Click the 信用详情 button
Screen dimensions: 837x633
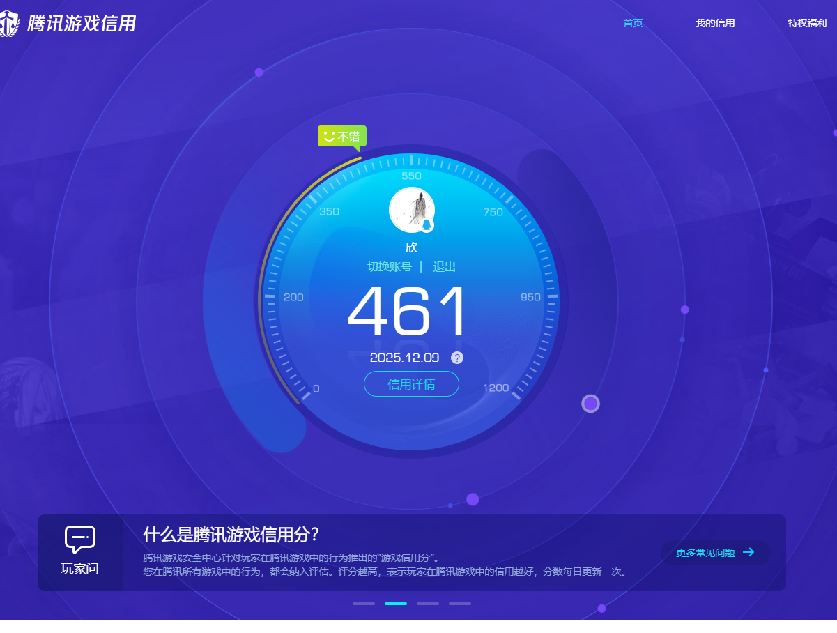click(411, 383)
